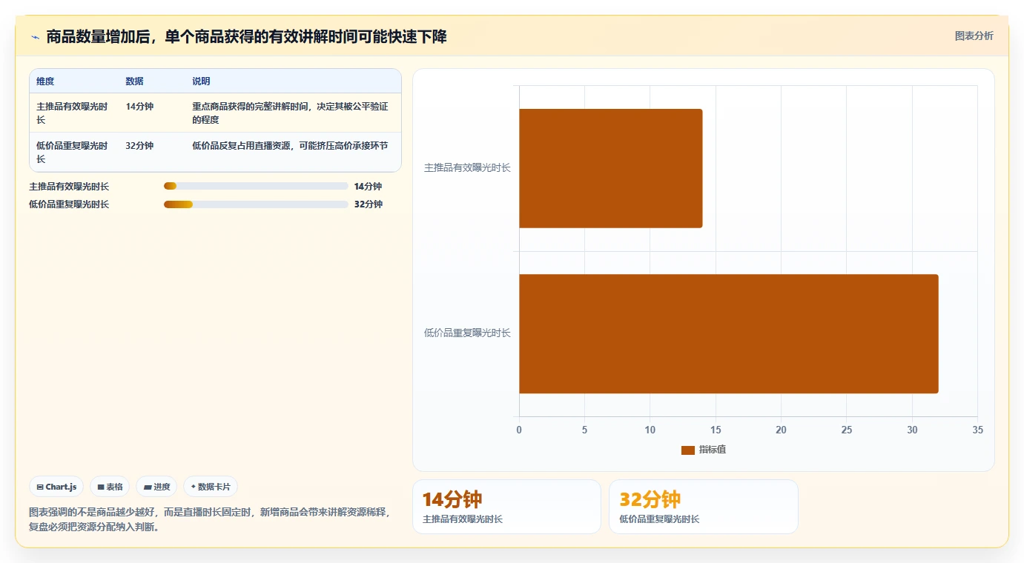Click the title 商品数量增加后 heading text
This screenshot has width=1024, height=563.
tap(246, 37)
